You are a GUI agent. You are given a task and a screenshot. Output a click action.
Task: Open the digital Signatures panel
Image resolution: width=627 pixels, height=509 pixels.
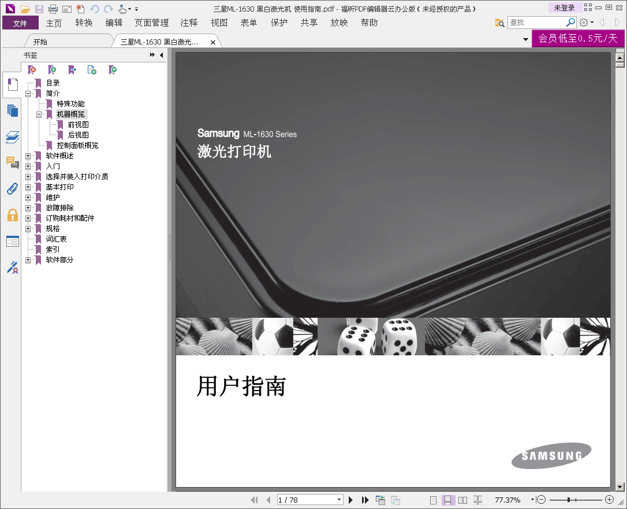tap(12, 267)
